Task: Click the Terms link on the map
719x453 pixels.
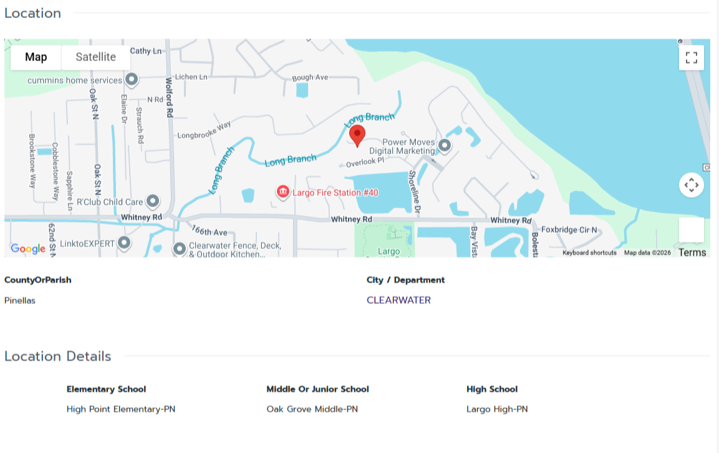Action: [x=691, y=252]
